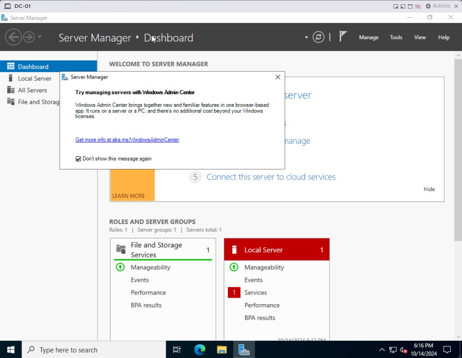Open File Explorer from taskbar
The width and height of the screenshot is (462, 358).
click(x=222, y=349)
